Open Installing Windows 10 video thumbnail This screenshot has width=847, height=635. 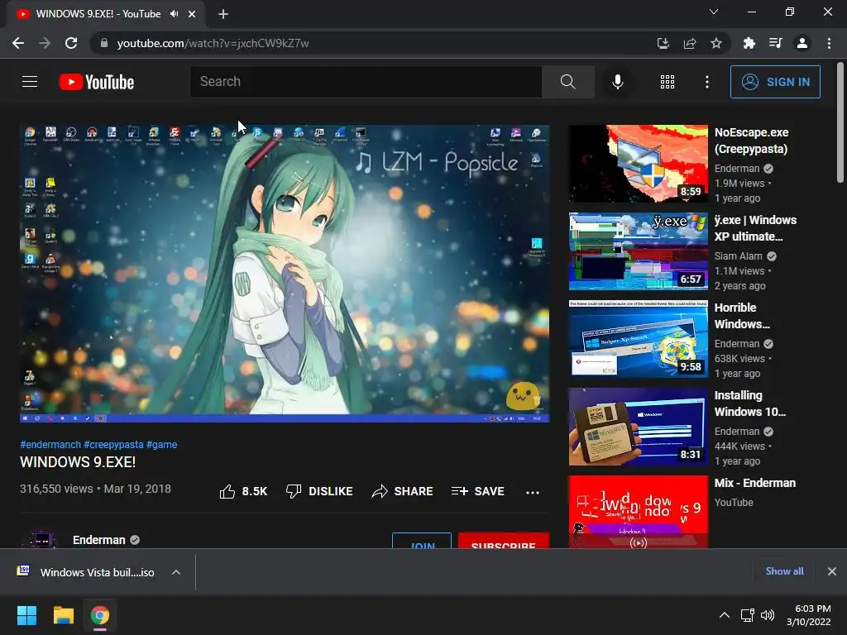638,427
